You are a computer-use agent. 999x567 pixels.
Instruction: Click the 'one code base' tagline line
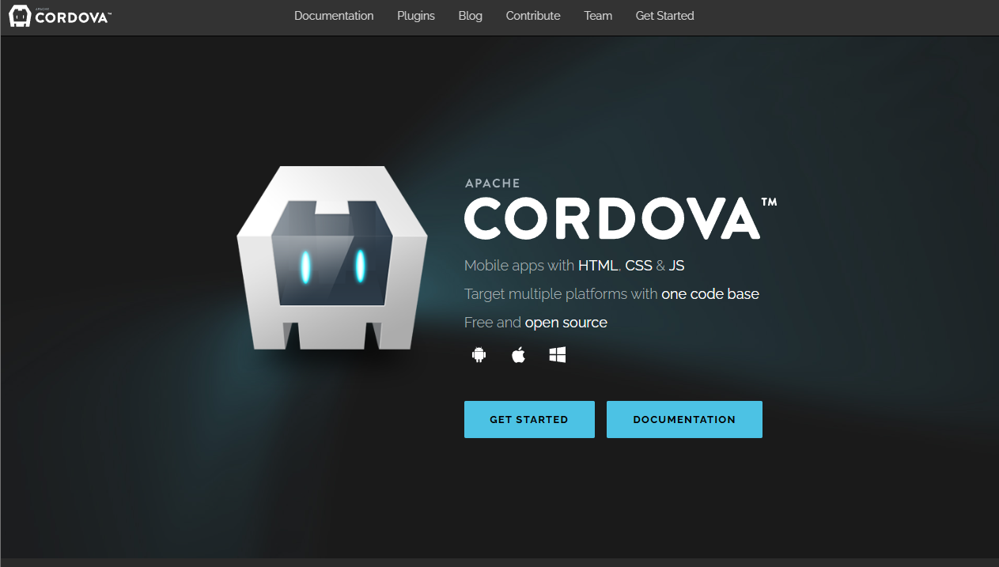[x=611, y=294]
